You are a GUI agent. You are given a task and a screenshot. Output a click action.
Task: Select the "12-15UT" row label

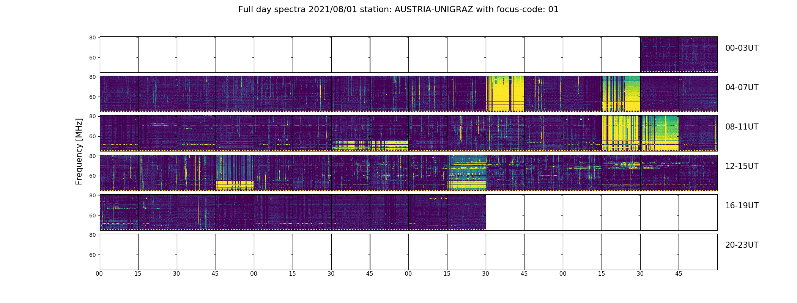pyautogui.click(x=742, y=166)
